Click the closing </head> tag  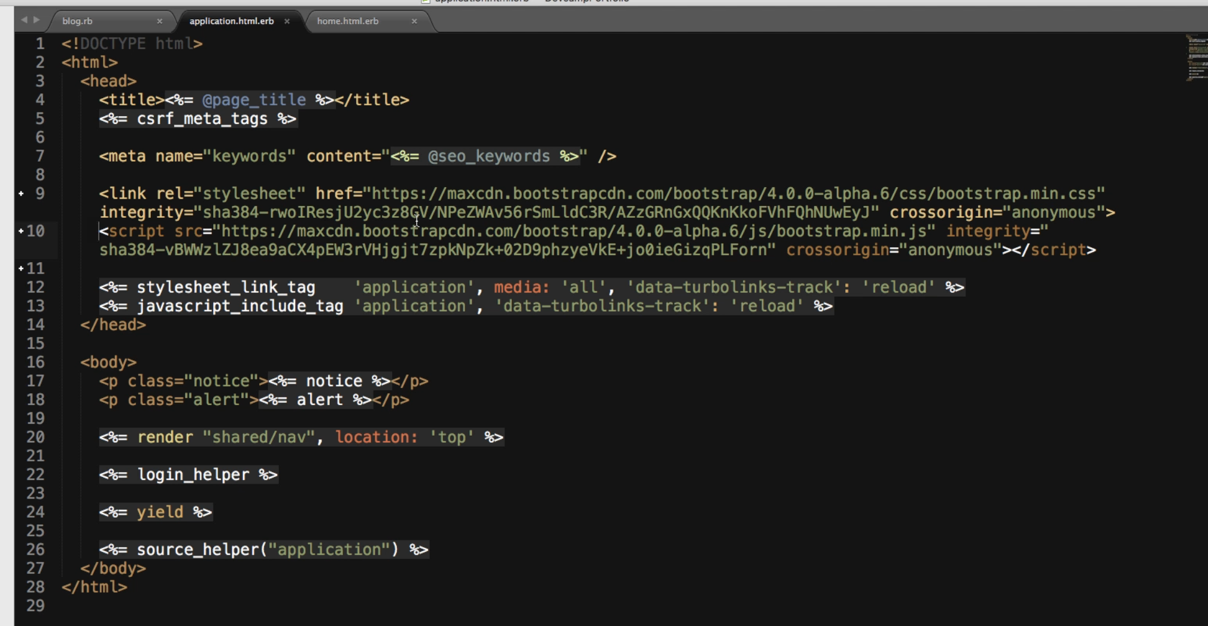[x=113, y=325]
